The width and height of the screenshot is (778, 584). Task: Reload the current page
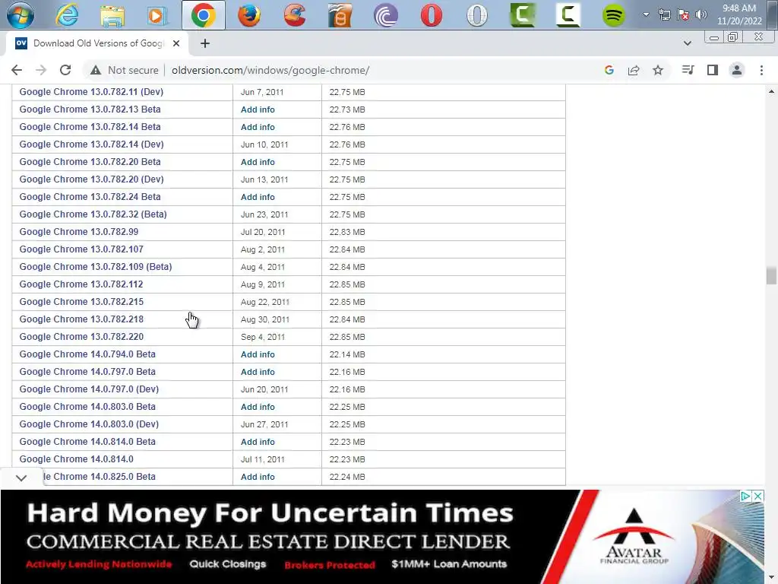click(x=65, y=70)
